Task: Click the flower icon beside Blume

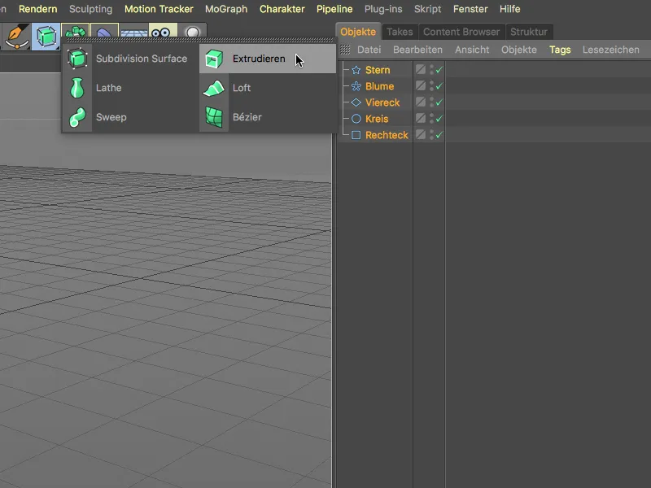Action: 356,86
